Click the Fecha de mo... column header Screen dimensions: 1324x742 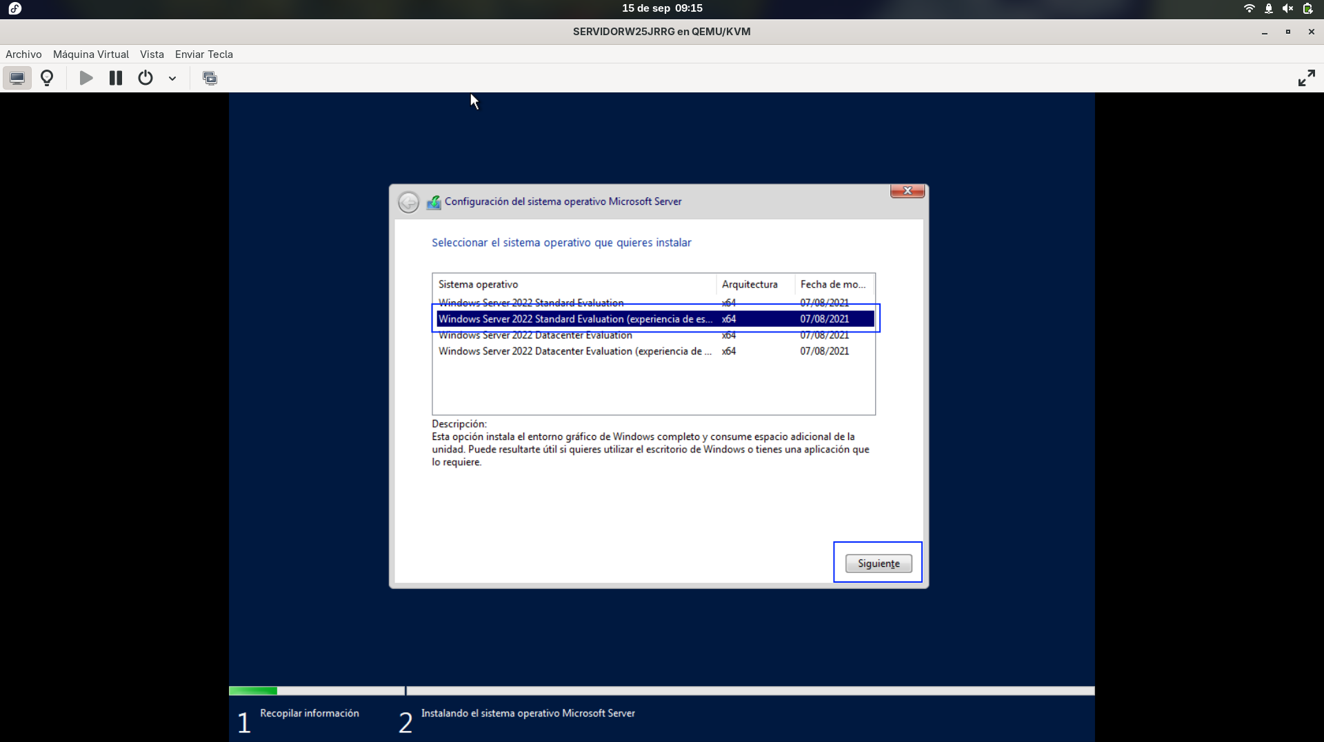[834, 284]
